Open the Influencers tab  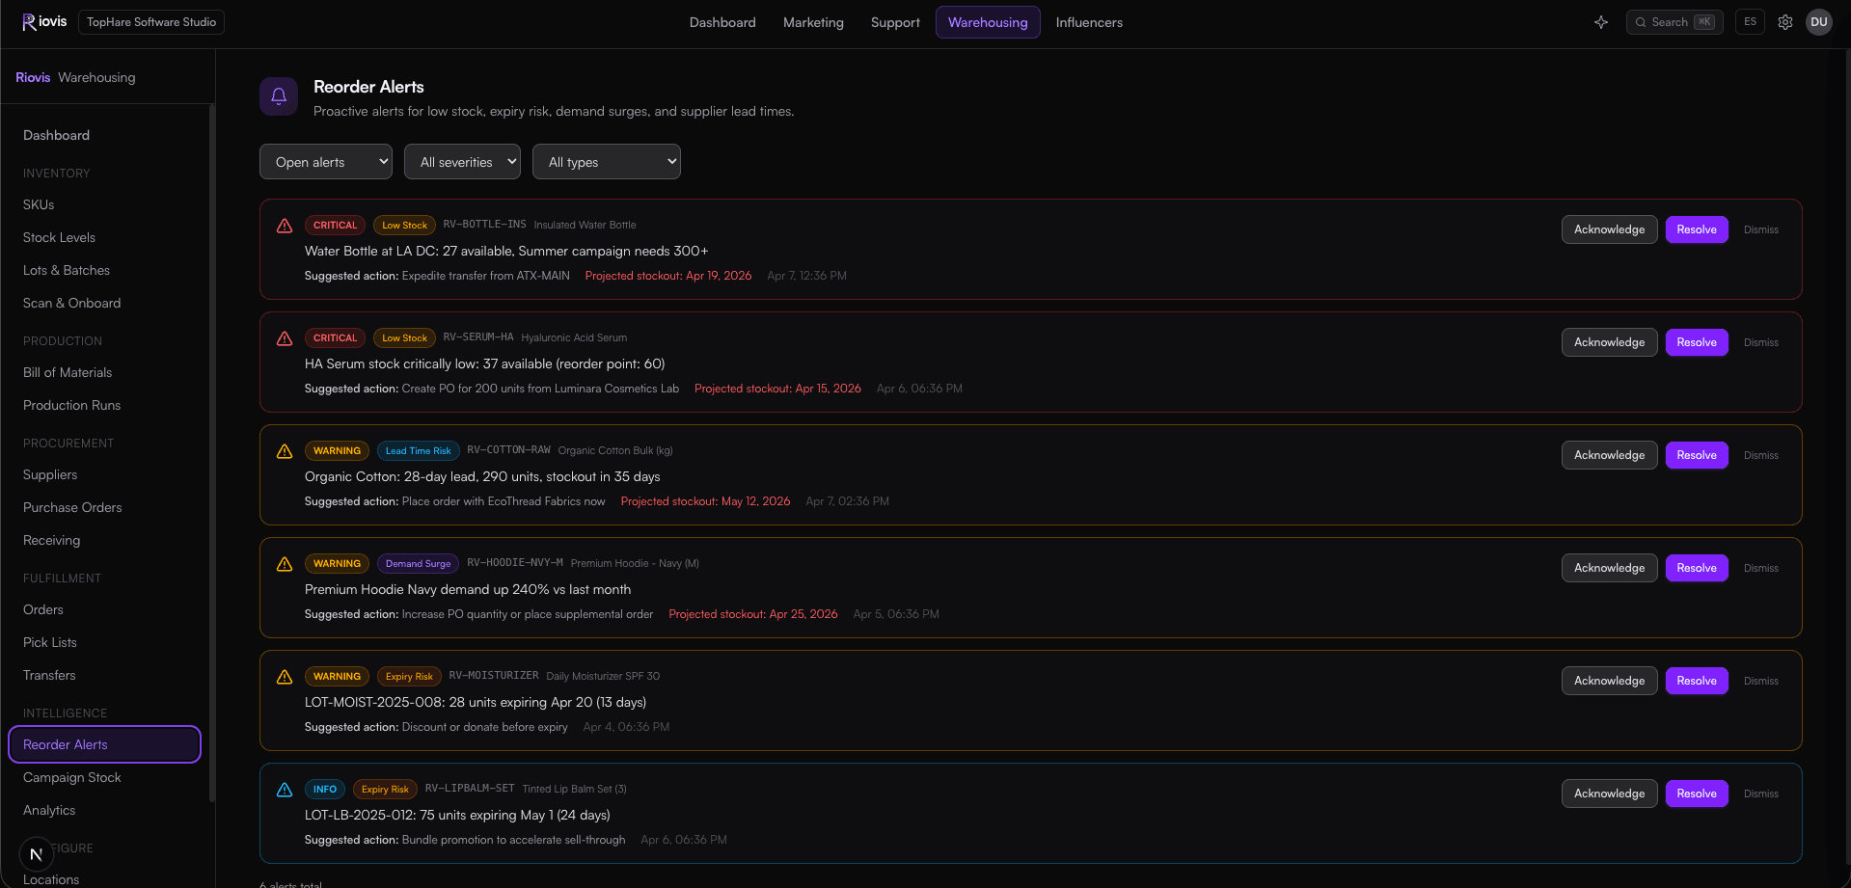[x=1089, y=22]
